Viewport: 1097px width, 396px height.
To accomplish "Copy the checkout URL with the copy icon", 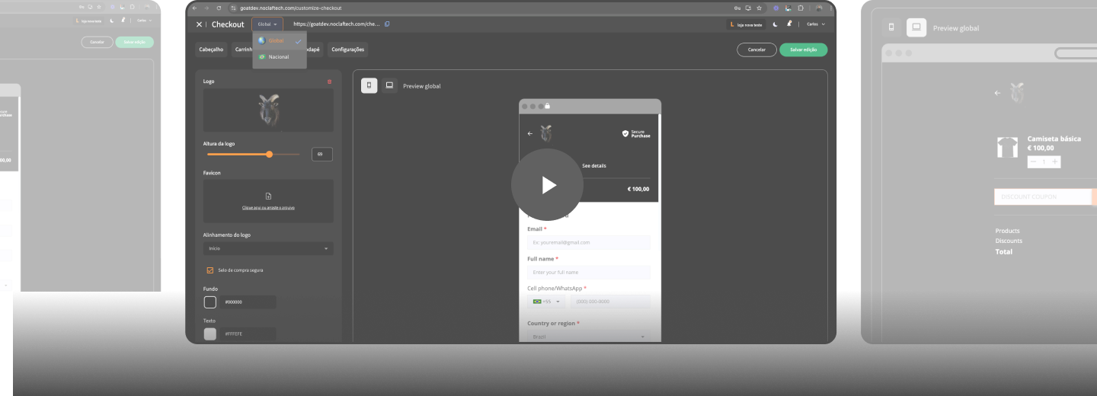I will [387, 24].
